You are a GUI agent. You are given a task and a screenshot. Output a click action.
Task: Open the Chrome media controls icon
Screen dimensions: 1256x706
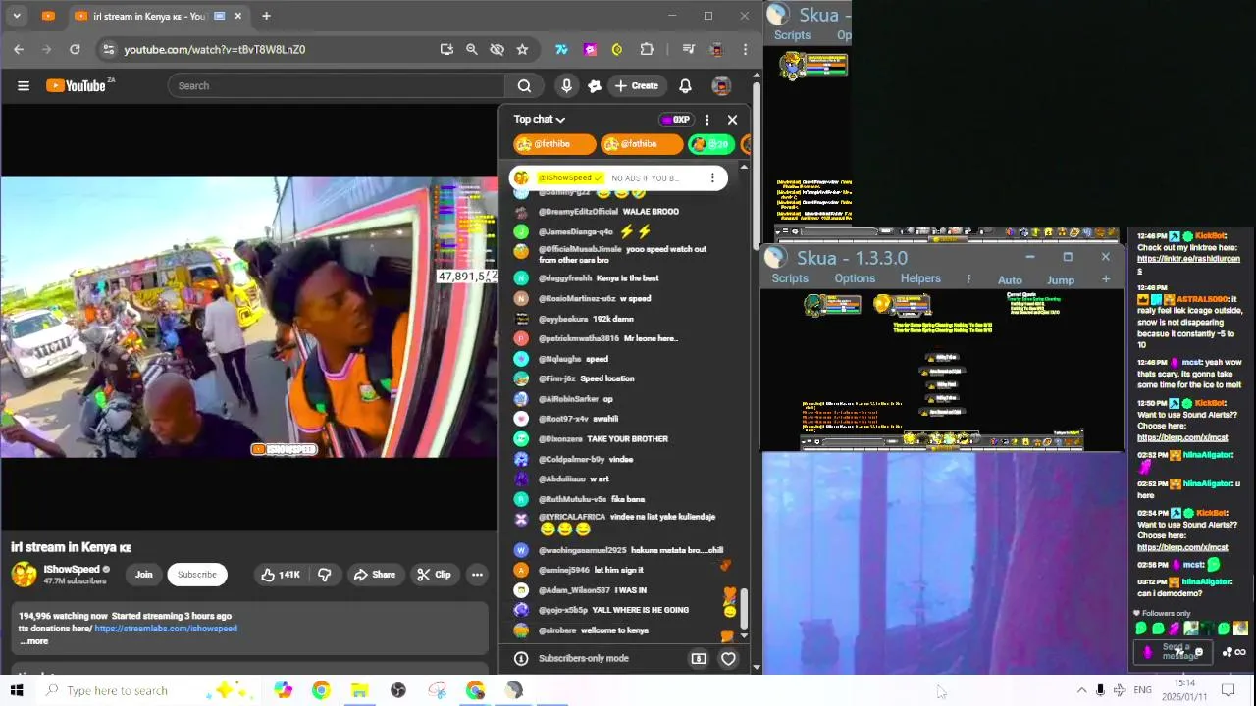point(689,49)
